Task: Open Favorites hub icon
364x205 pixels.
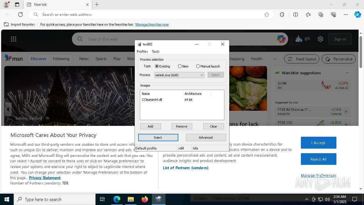Action: point(308,15)
